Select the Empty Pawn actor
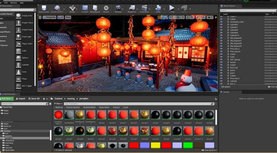The image size is (277, 153). [x=18, y=30]
